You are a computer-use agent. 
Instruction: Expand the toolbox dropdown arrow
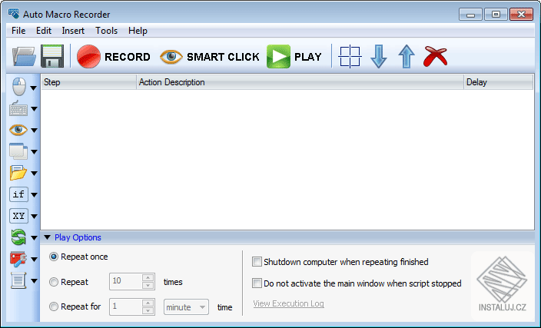[34, 260]
